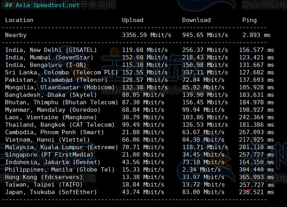This screenshot has width=287, height=207.
Task: Click the Download column header
Action: coord(196,20)
